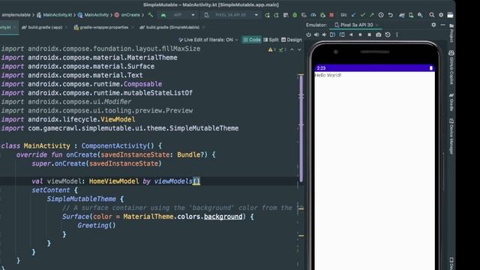Click simplemutable breadcrumb in navigation bar
This screenshot has height=270, width=480.
[16, 15]
